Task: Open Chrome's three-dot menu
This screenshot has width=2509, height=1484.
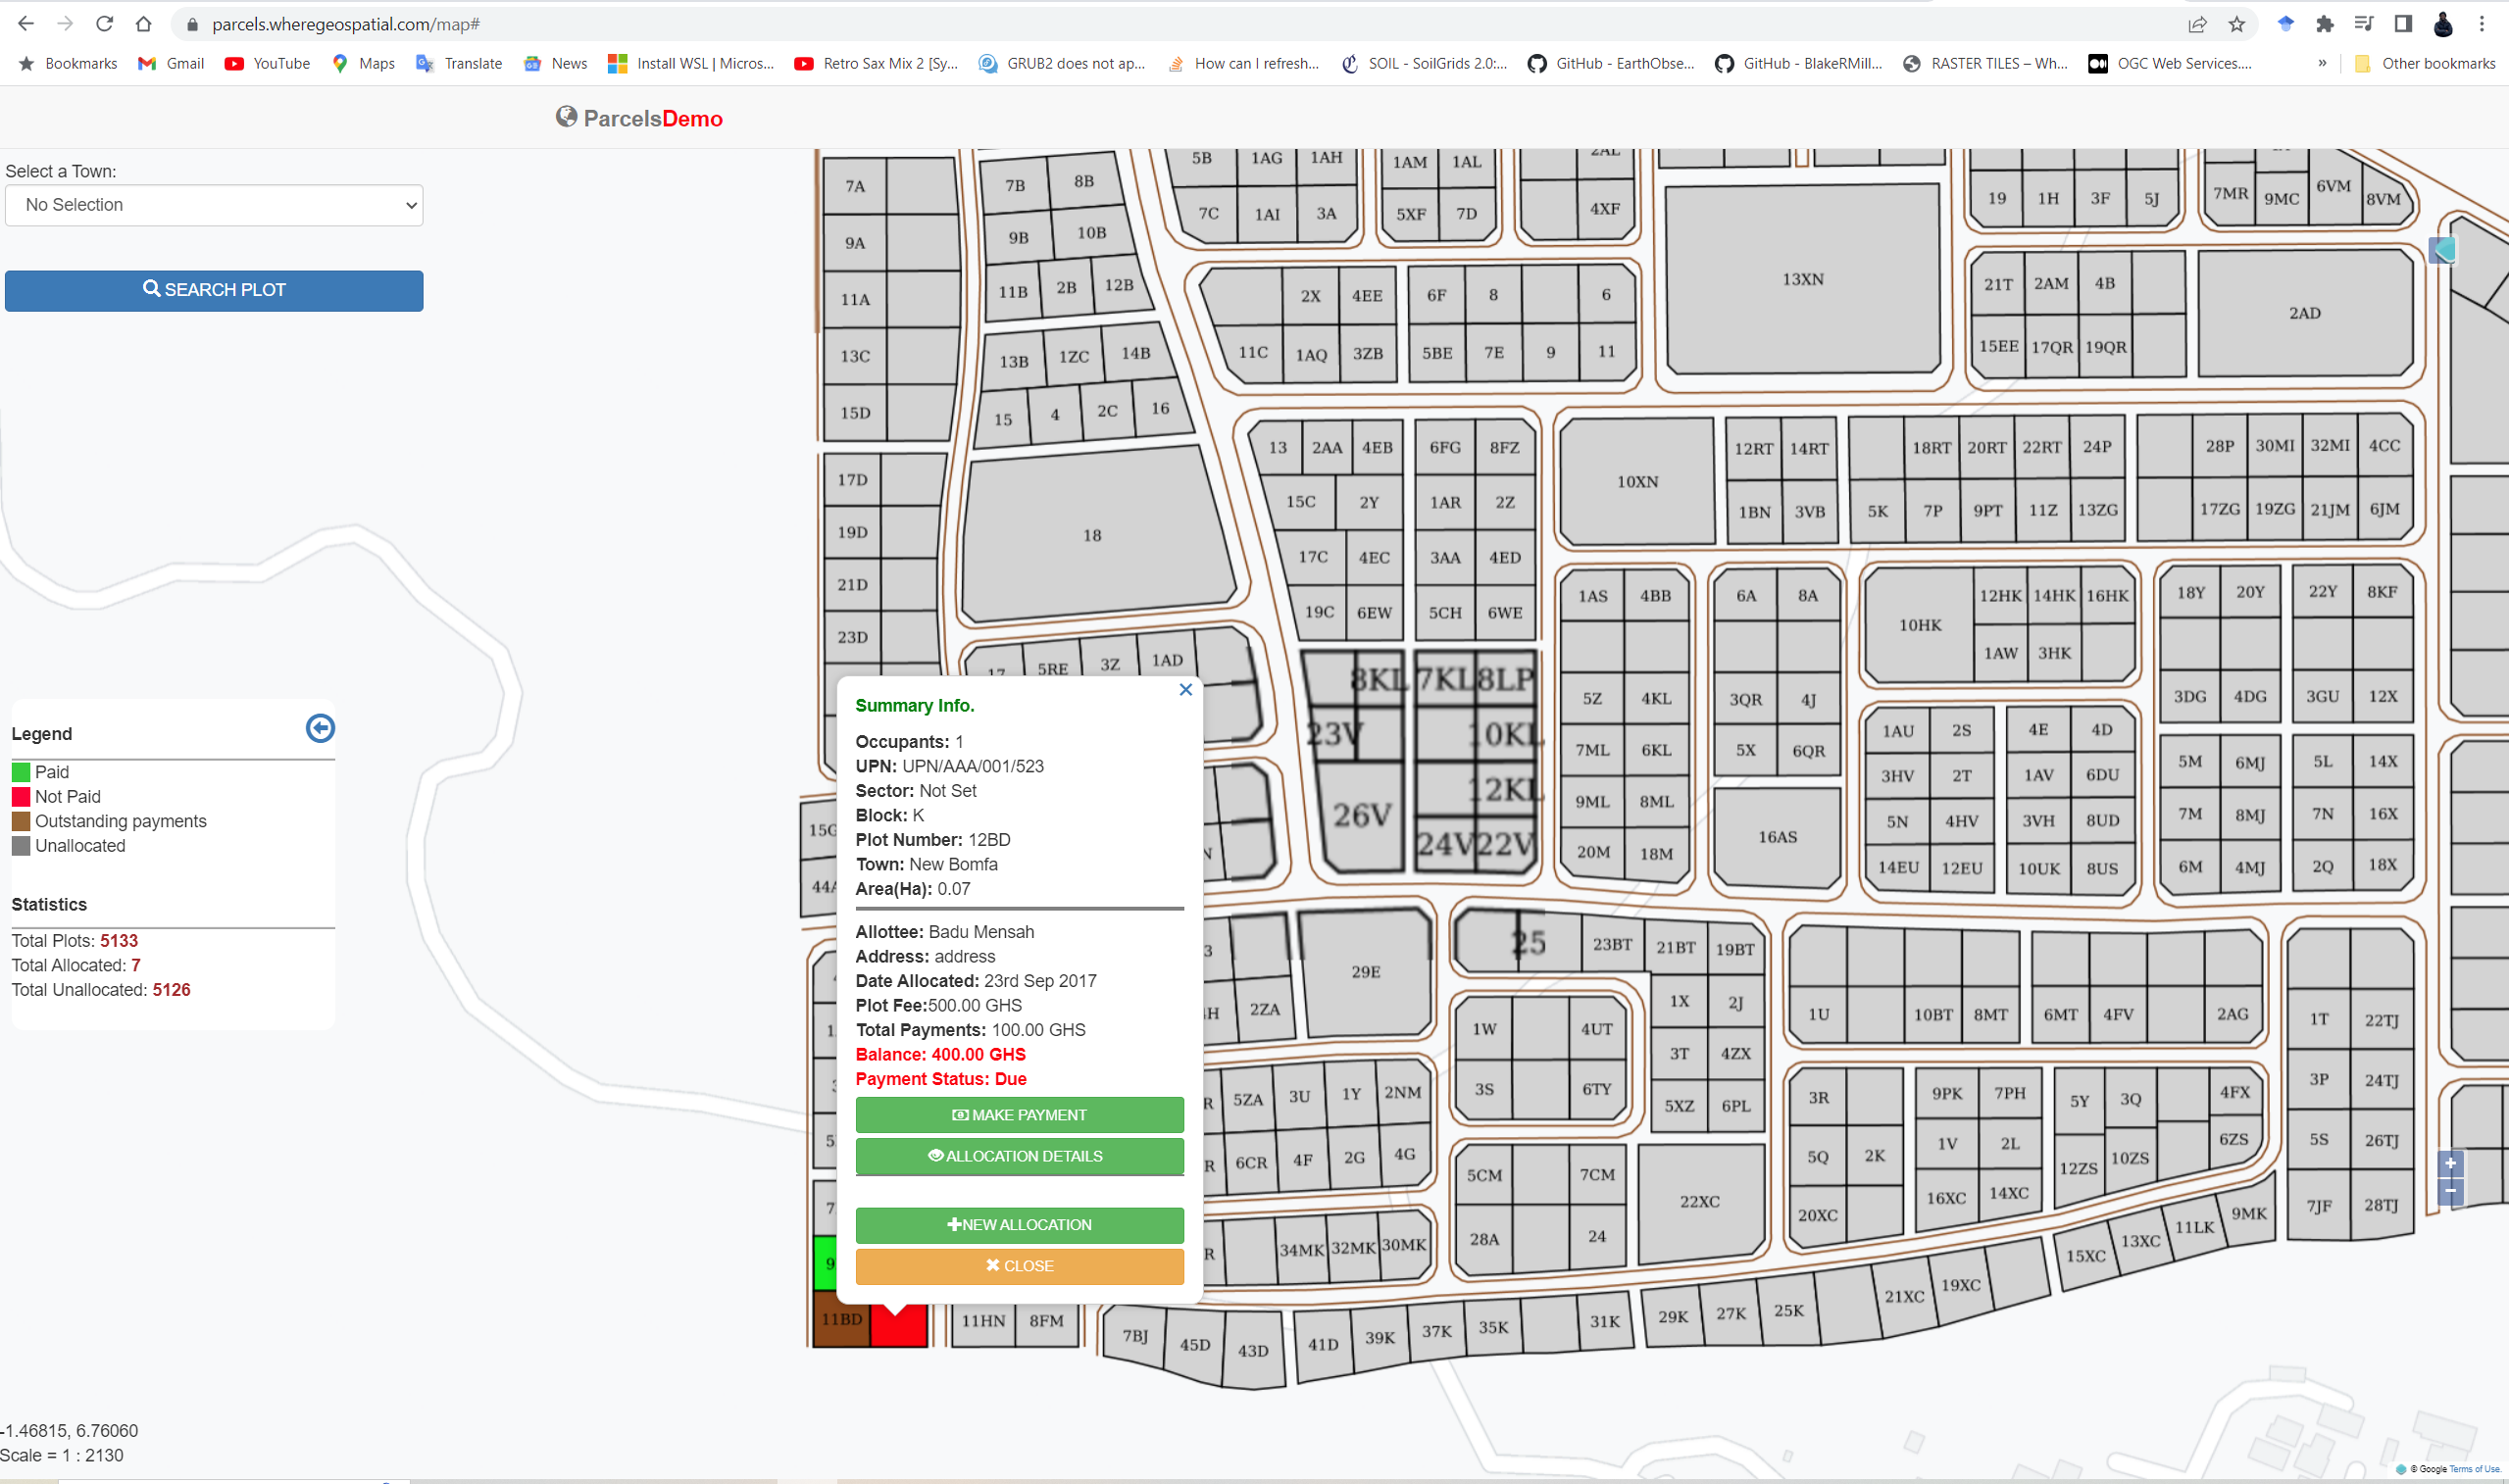Action: point(2482,24)
